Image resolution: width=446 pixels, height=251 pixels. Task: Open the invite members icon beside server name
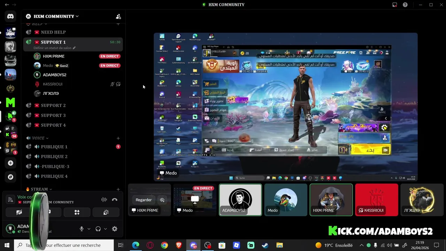[118, 16]
